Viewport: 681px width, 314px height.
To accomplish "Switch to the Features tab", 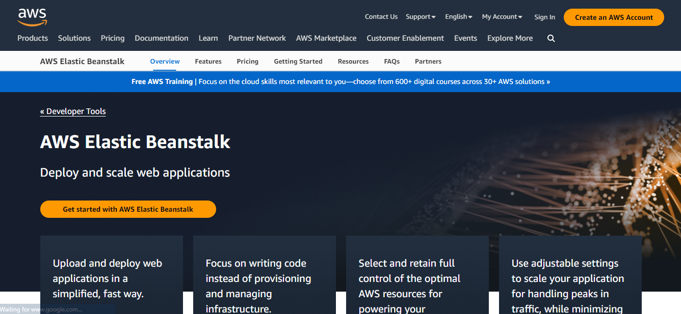I will [208, 61].
